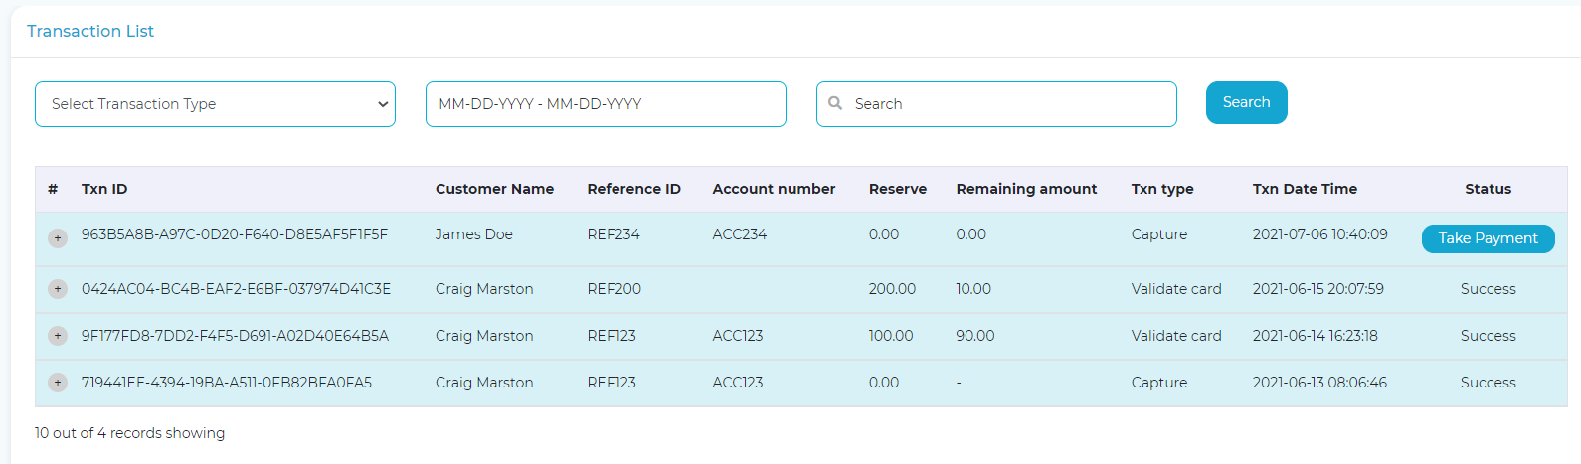Click the Customer Name column header
The image size is (1581, 464).
494,189
